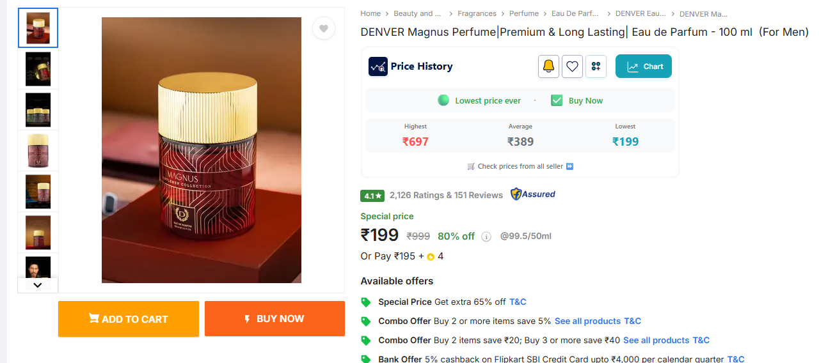Expand Check prices from all seller
The image size is (819, 363).
point(520,166)
